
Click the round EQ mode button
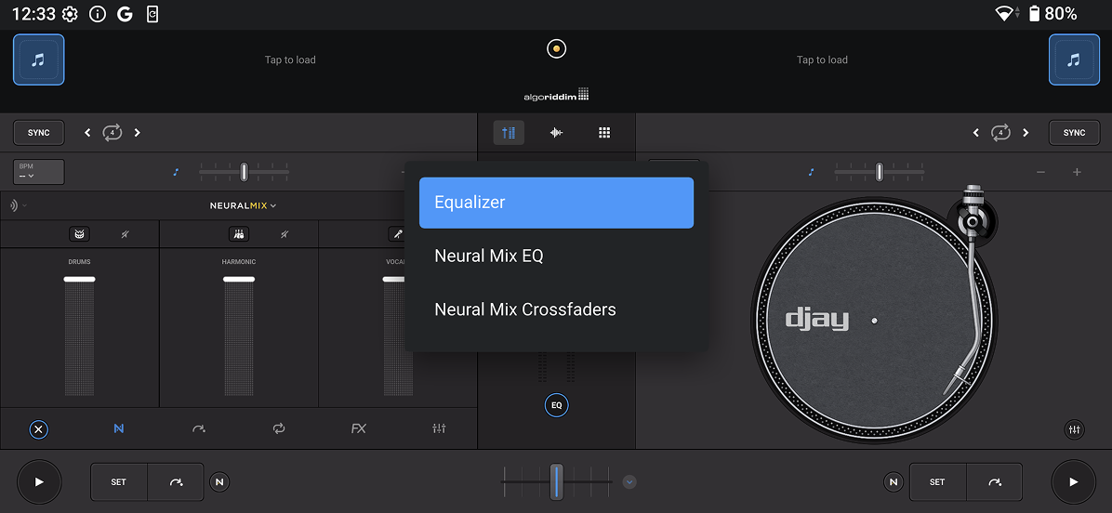coord(557,405)
